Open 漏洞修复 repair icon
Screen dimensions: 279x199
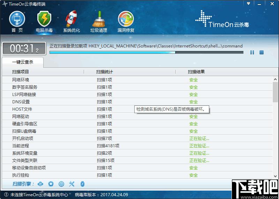(126, 22)
